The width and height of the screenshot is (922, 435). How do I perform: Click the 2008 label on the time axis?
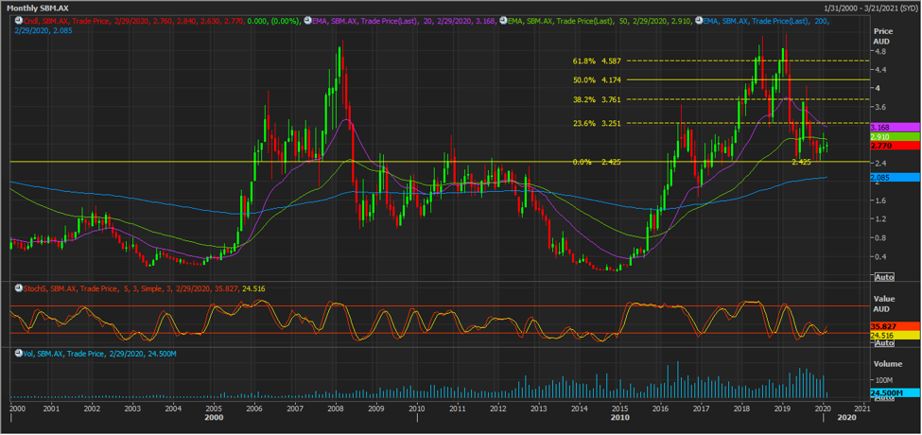(335, 408)
